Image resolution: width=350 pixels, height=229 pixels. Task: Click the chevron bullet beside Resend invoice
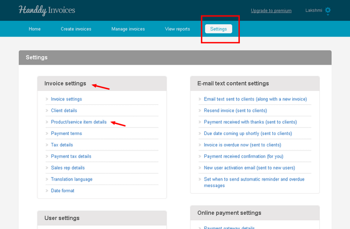pyautogui.click(x=200, y=110)
